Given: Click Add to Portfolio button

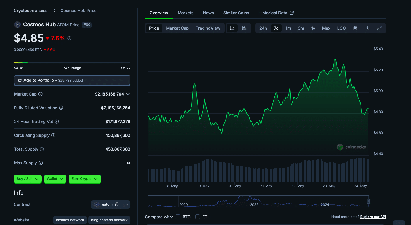Looking at the screenshot, I should click(72, 80).
